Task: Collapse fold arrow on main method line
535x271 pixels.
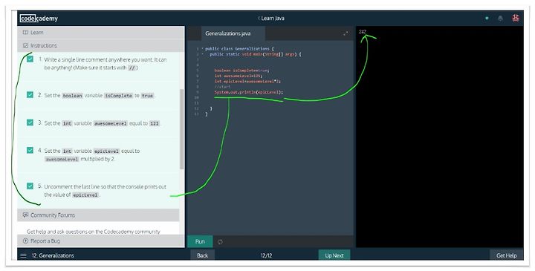Action: tap(202, 54)
